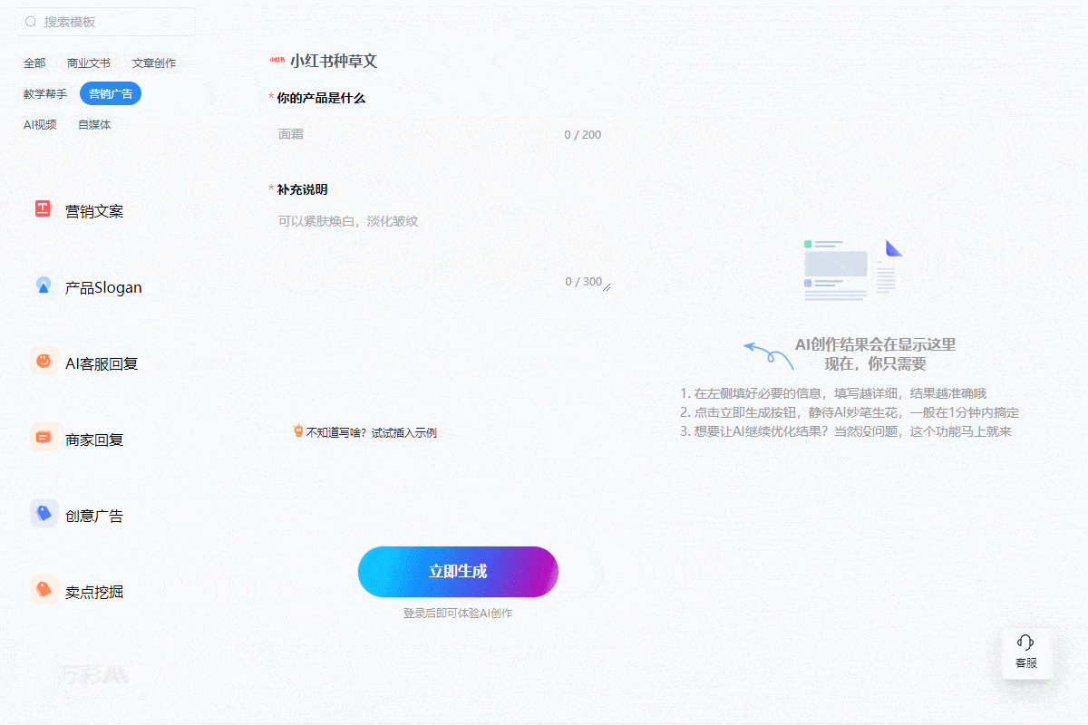Viewport: 1088px width, 725px height.
Task: Click the 你的产品是什么 label
Action: pyautogui.click(x=321, y=98)
